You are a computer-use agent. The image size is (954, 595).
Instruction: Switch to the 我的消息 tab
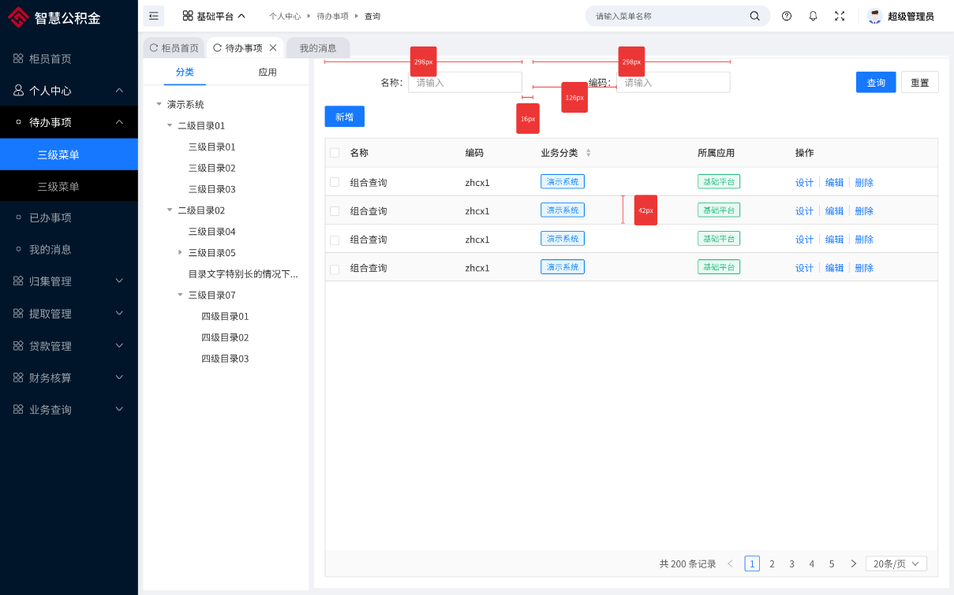pyautogui.click(x=318, y=48)
